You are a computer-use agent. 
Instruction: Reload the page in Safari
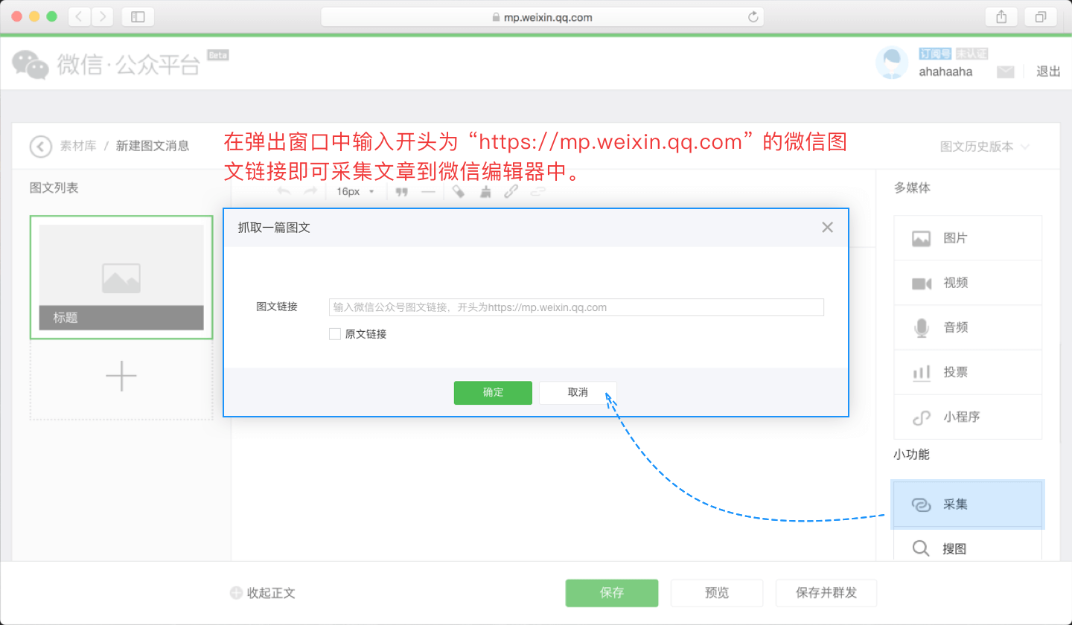[x=753, y=16]
